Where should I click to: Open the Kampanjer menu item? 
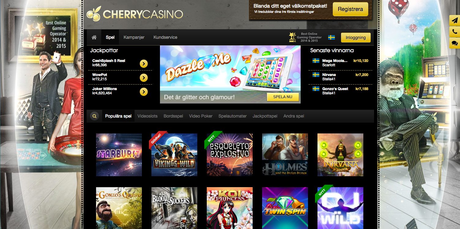coord(134,37)
